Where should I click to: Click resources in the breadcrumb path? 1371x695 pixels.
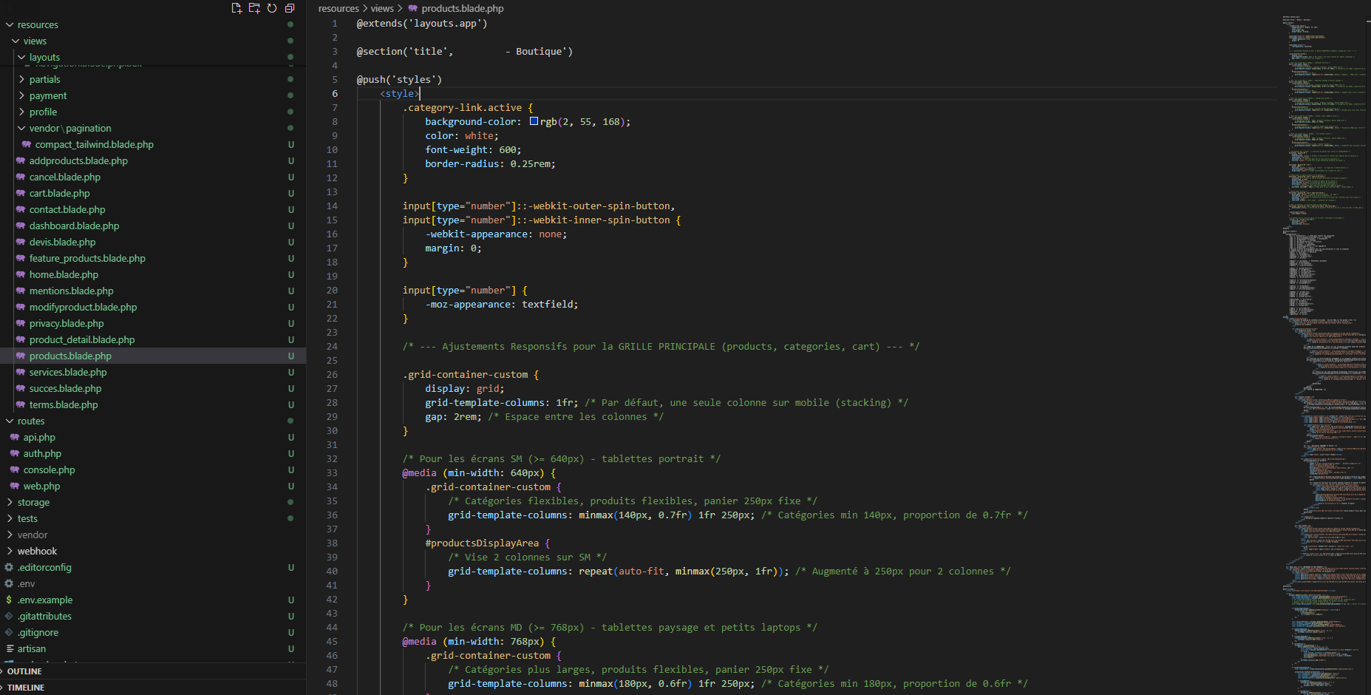pos(339,8)
